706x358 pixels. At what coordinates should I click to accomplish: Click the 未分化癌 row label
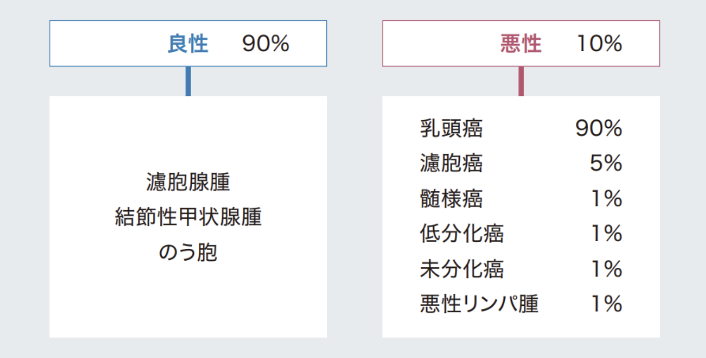pyautogui.click(x=462, y=269)
